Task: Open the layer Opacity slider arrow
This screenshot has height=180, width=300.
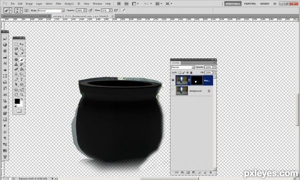Action: (x=214, y=67)
